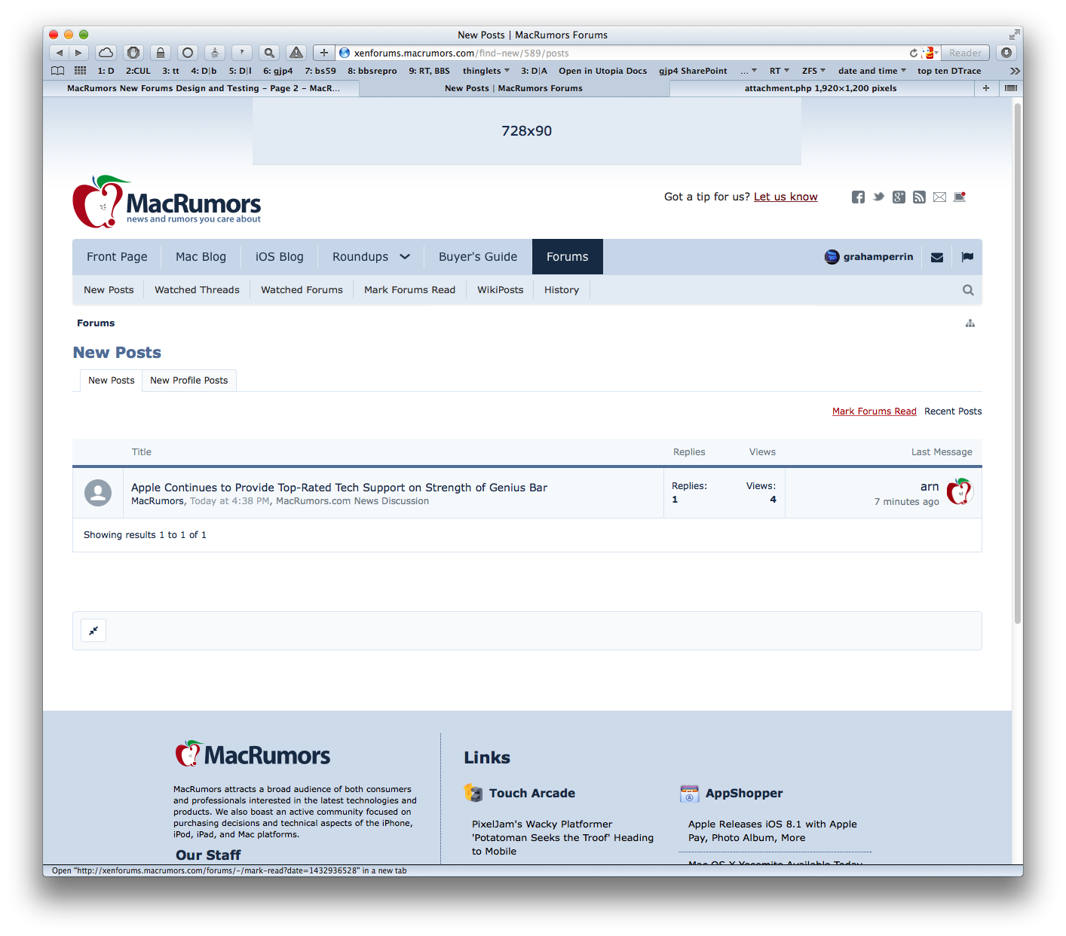The width and height of the screenshot is (1066, 936).
Task: Click the Watched Forums sub-navigation link
Action: 302,290
